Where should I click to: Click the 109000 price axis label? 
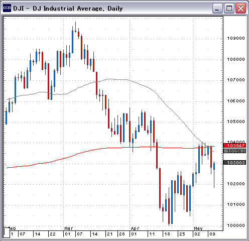click(x=236, y=38)
